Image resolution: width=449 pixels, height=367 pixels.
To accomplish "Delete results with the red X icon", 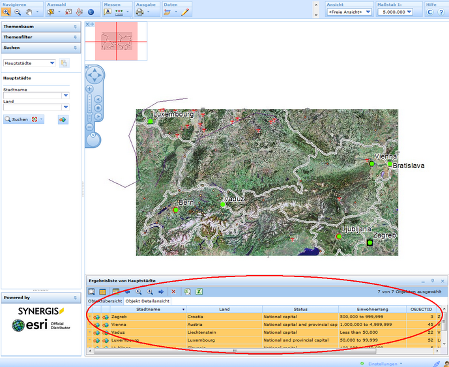I will point(173,291).
